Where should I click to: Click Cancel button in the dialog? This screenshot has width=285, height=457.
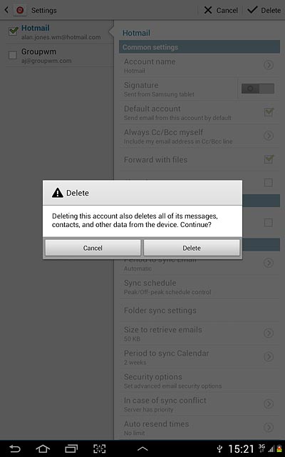pos(93,248)
